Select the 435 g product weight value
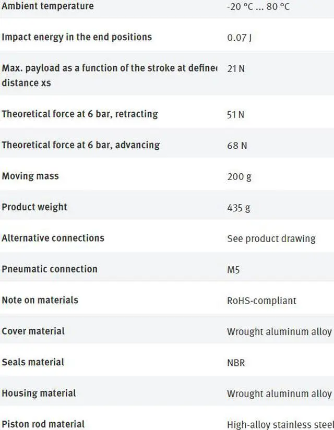 238,208
